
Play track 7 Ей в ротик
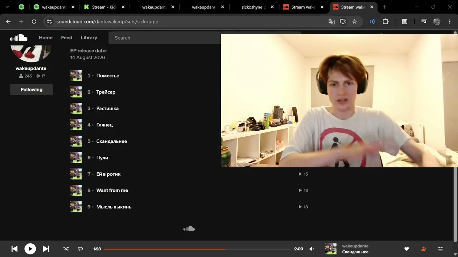(108, 174)
